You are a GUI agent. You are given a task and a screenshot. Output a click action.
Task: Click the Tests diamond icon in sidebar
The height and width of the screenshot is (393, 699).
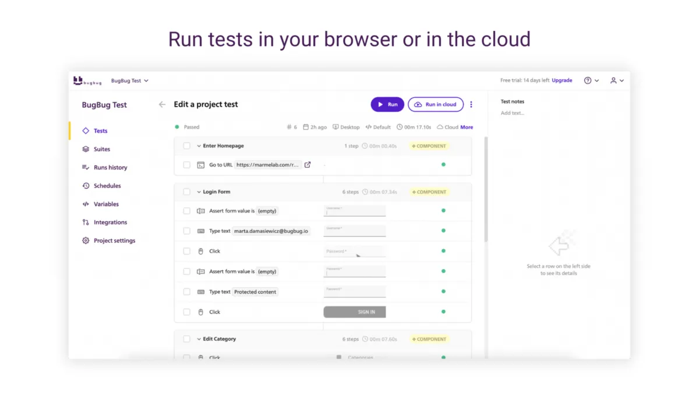86,131
